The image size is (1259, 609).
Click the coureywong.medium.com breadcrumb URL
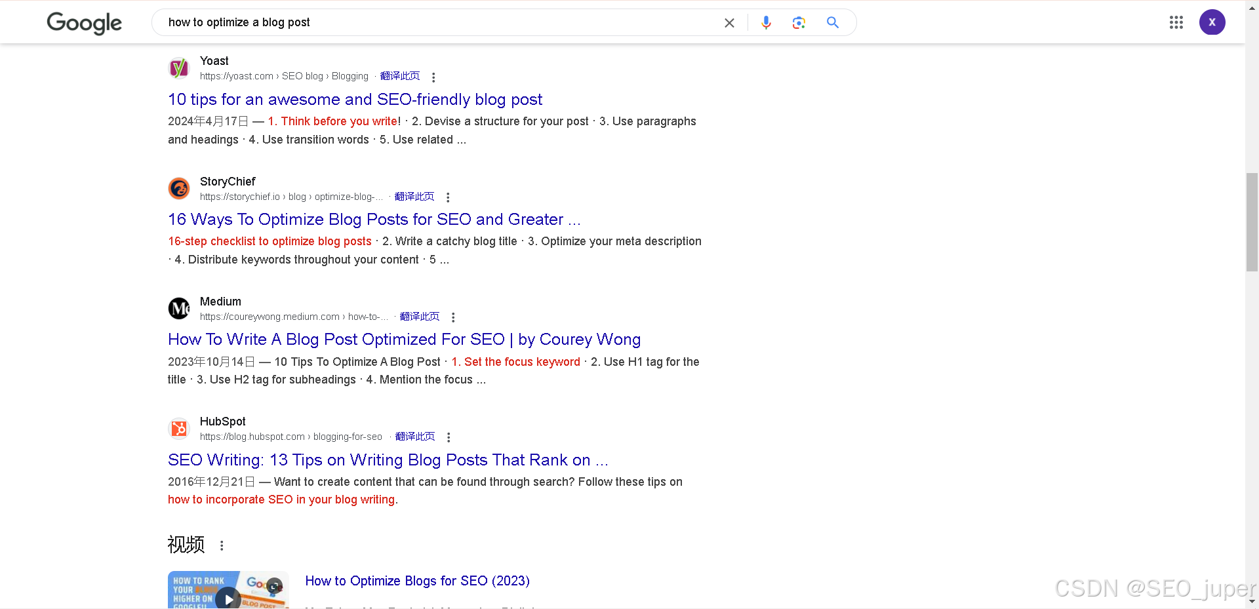point(294,317)
